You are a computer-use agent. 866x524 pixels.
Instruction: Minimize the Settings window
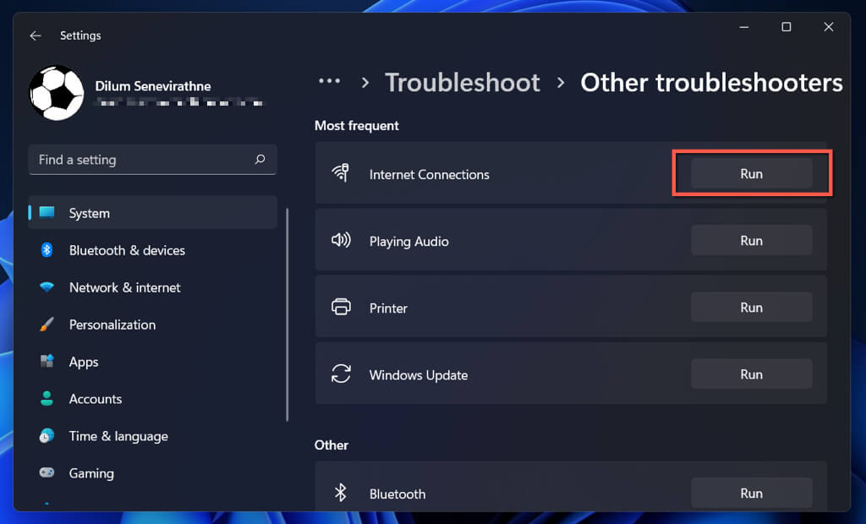[x=744, y=26]
